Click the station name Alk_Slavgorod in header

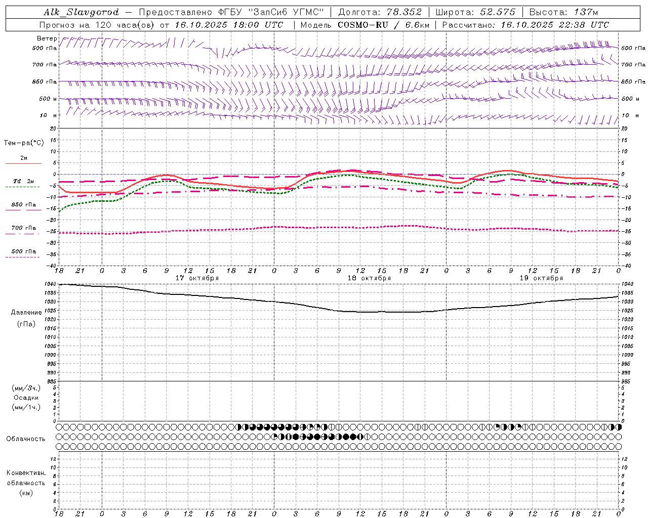coord(81,12)
